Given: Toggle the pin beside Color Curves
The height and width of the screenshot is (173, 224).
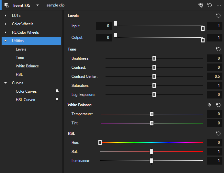Looking at the screenshot, I should pos(57,91).
